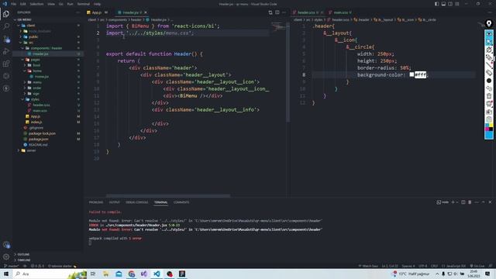Open Run and Debug view
The image size is (496, 279).
[x=6, y=51]
